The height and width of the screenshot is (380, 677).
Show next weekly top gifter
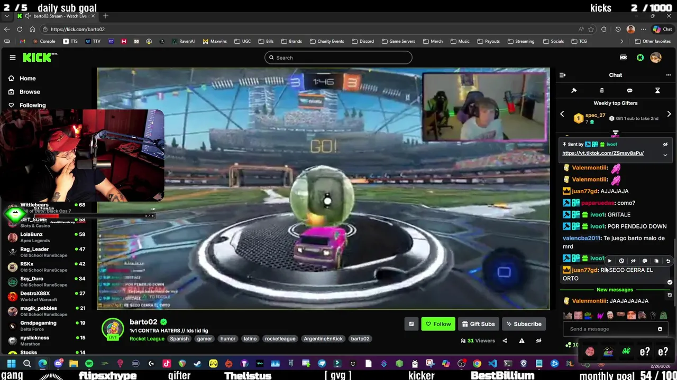(669, 114)
